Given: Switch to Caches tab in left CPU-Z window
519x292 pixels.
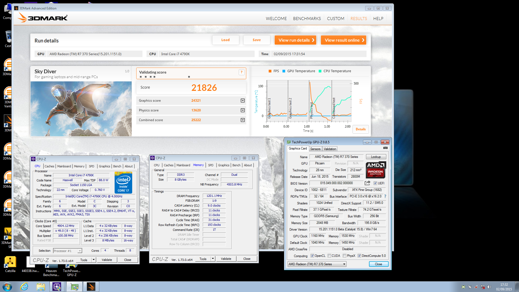Looking at the screenshot, I should click(49, 166).
